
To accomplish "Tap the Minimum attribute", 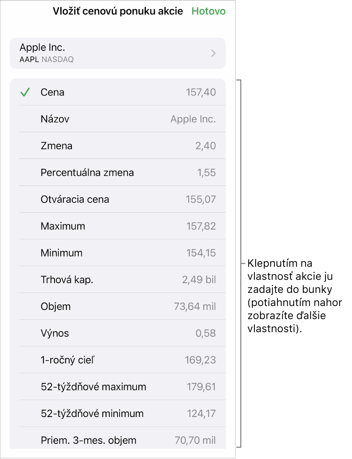I will pyautogui.click(x=118, y=253).
